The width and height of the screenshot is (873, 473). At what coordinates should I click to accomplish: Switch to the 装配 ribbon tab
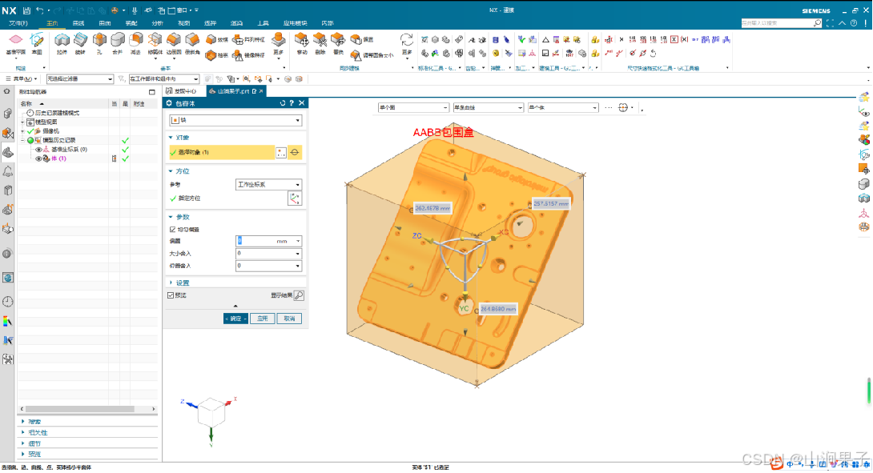point(131,23)
